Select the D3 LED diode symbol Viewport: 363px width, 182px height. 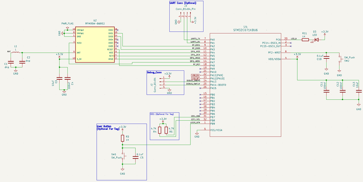[317, 40]
